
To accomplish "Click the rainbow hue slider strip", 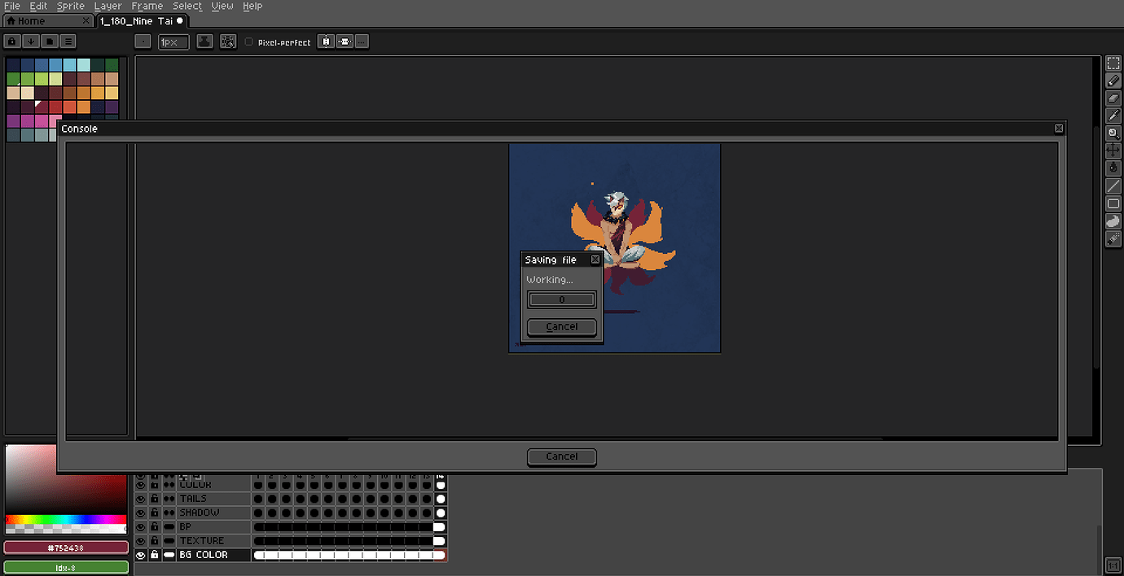I will click(66, 519).
